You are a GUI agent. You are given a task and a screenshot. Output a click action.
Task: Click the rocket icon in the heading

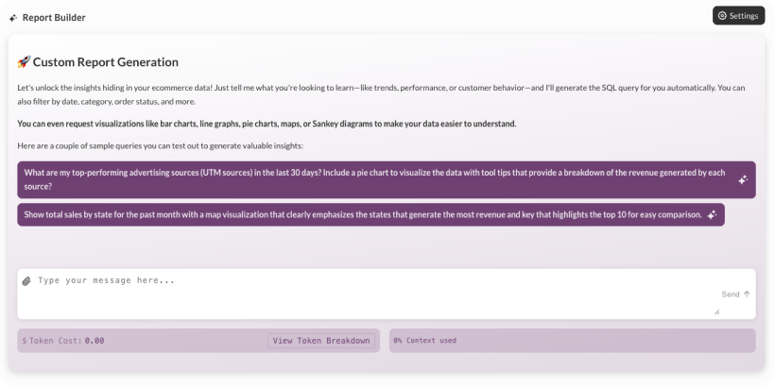(x=24, y=62)
